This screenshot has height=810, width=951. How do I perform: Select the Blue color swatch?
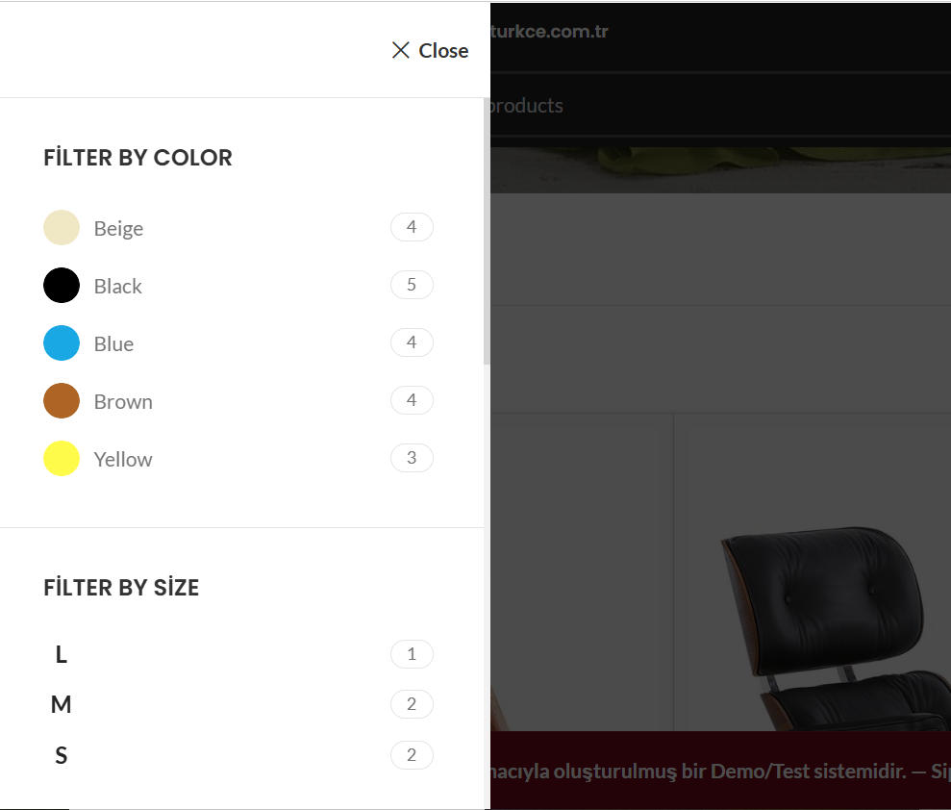[62, 342]
